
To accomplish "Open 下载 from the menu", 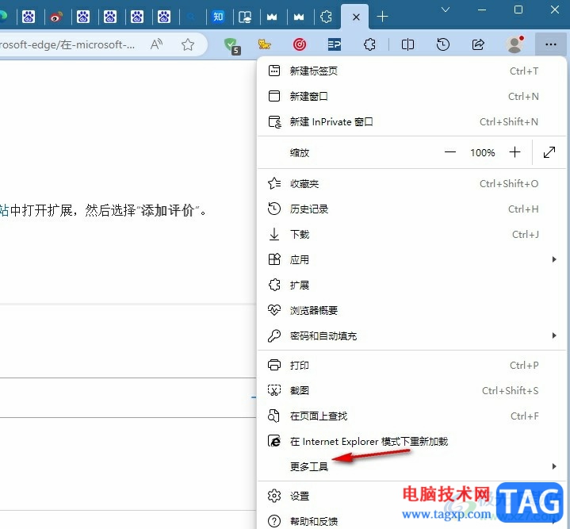I will pyautogui.click(x=411, y=235).
